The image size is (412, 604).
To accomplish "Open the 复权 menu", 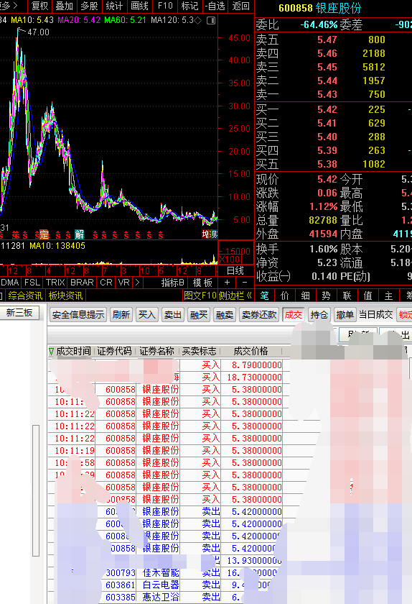I will point(39,6).
